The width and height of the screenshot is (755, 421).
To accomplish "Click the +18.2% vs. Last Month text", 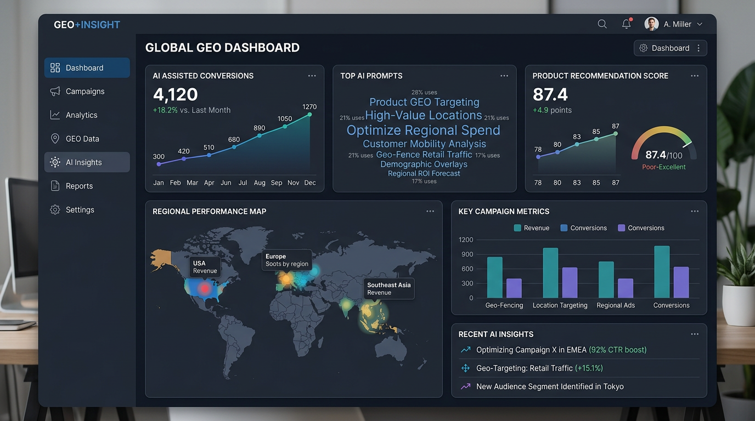I will (x=191, y=110).
